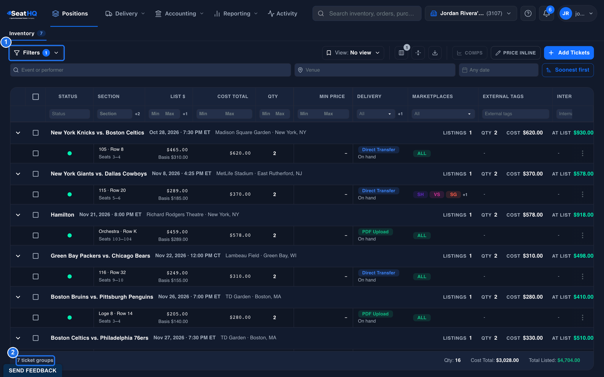This screenshot has width=604, height=377.
Task: Click the download export icon
Action: [435, 53]
